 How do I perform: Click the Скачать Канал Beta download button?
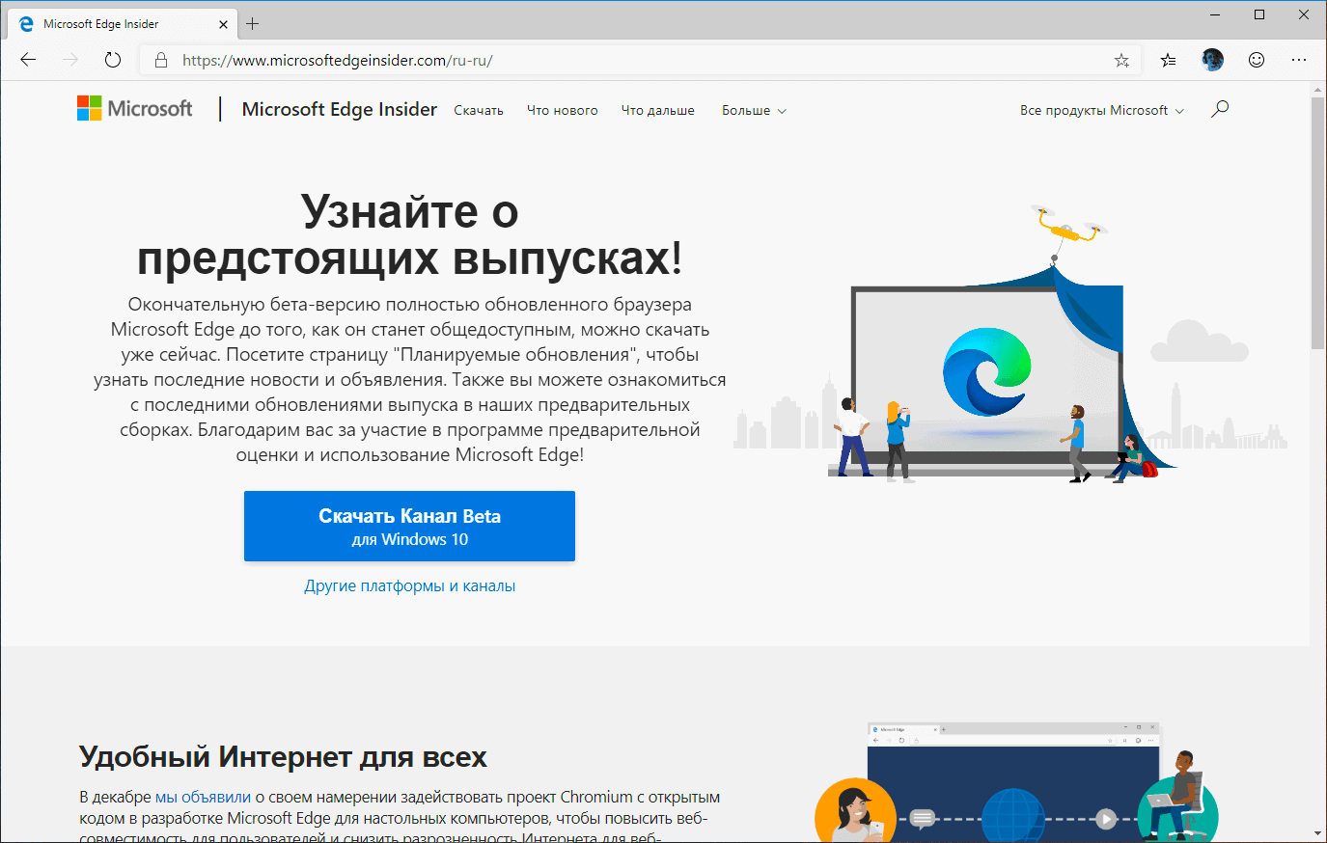coord(409,526)
